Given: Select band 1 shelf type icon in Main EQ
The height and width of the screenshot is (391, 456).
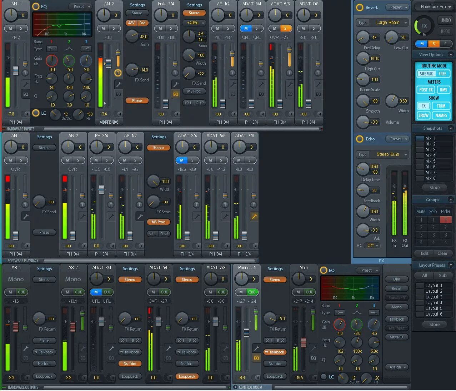Looking at the screenshot, I should (339, 313).
